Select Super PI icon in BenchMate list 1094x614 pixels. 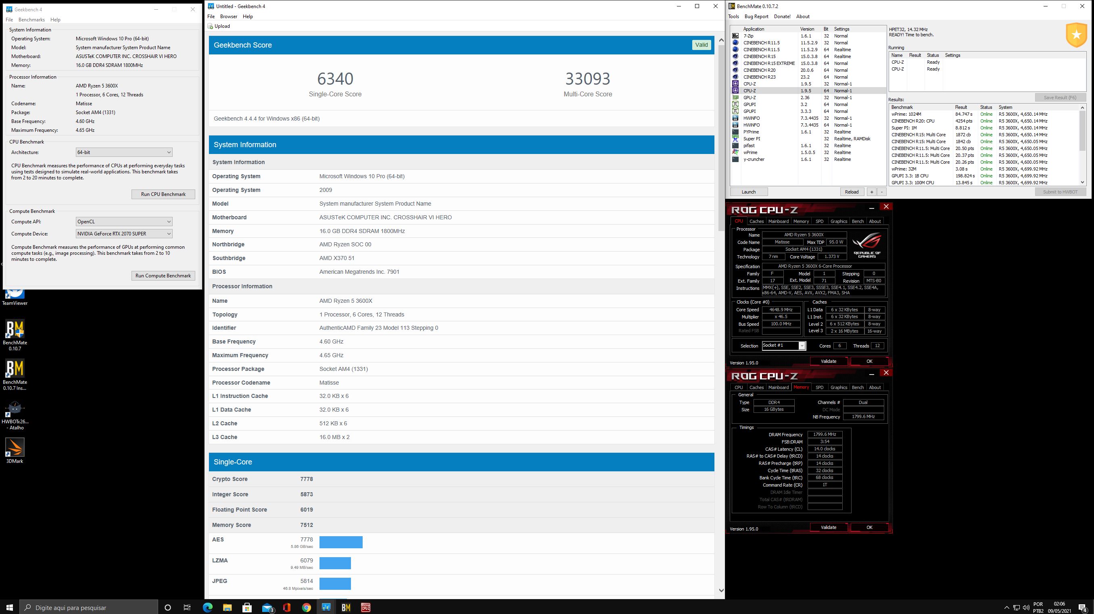[735, 139]
